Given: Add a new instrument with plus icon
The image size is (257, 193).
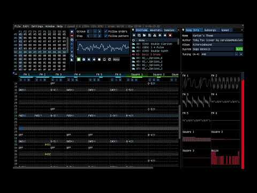Looking at the screenshot, I should coord(134,35).
